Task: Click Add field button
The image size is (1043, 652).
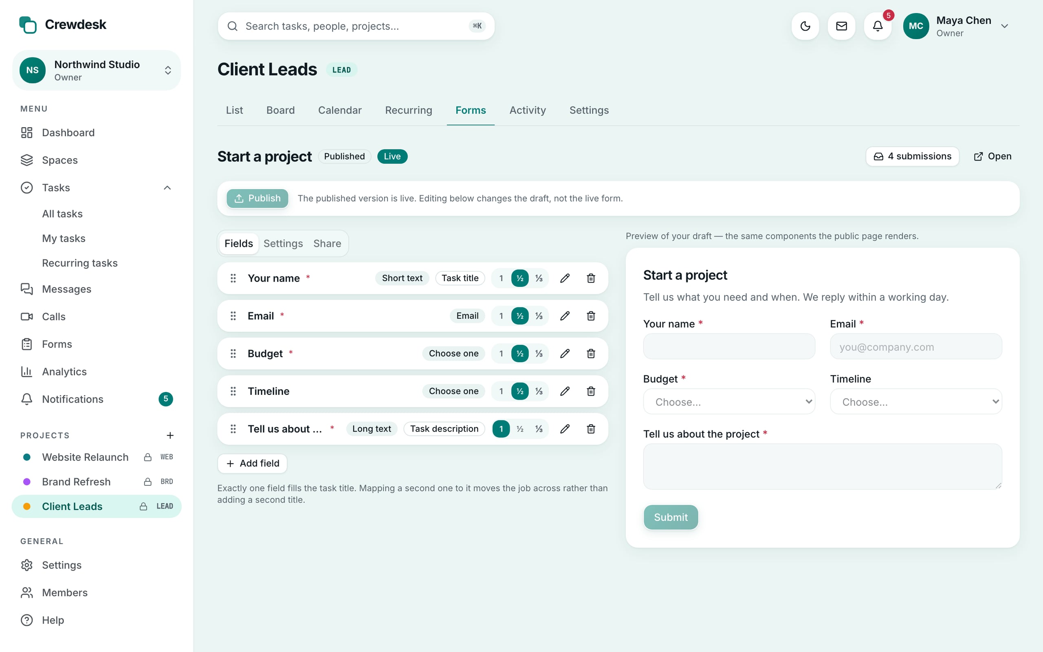Action: (x=252, y=464)
